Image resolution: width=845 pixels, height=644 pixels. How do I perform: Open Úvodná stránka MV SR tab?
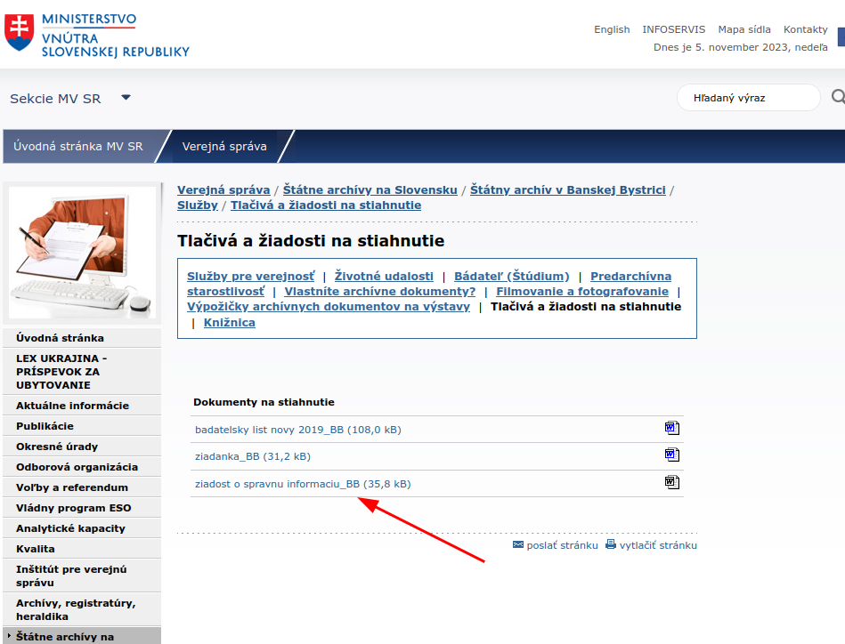tap(78, 147)
